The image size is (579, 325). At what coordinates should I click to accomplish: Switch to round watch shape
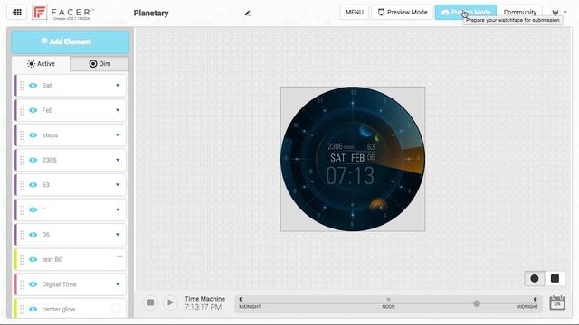535,279
